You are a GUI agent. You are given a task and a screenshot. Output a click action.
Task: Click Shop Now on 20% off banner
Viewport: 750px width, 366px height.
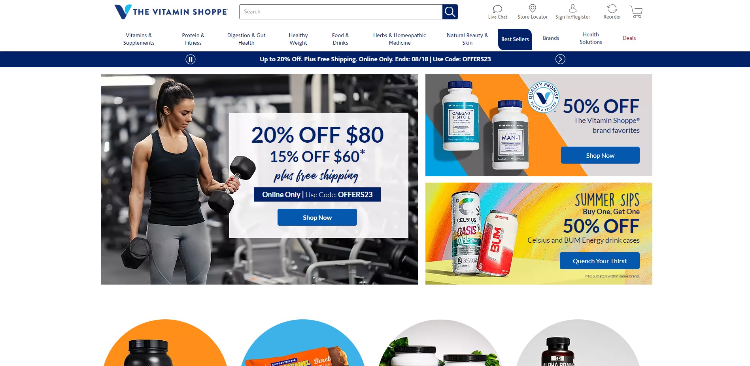pyautogui.click(x=317, y=217)
